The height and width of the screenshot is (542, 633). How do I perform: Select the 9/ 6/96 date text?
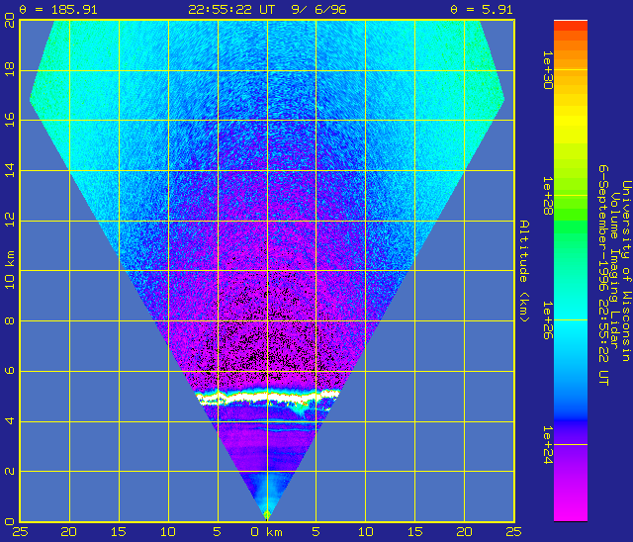click(318, 9)
